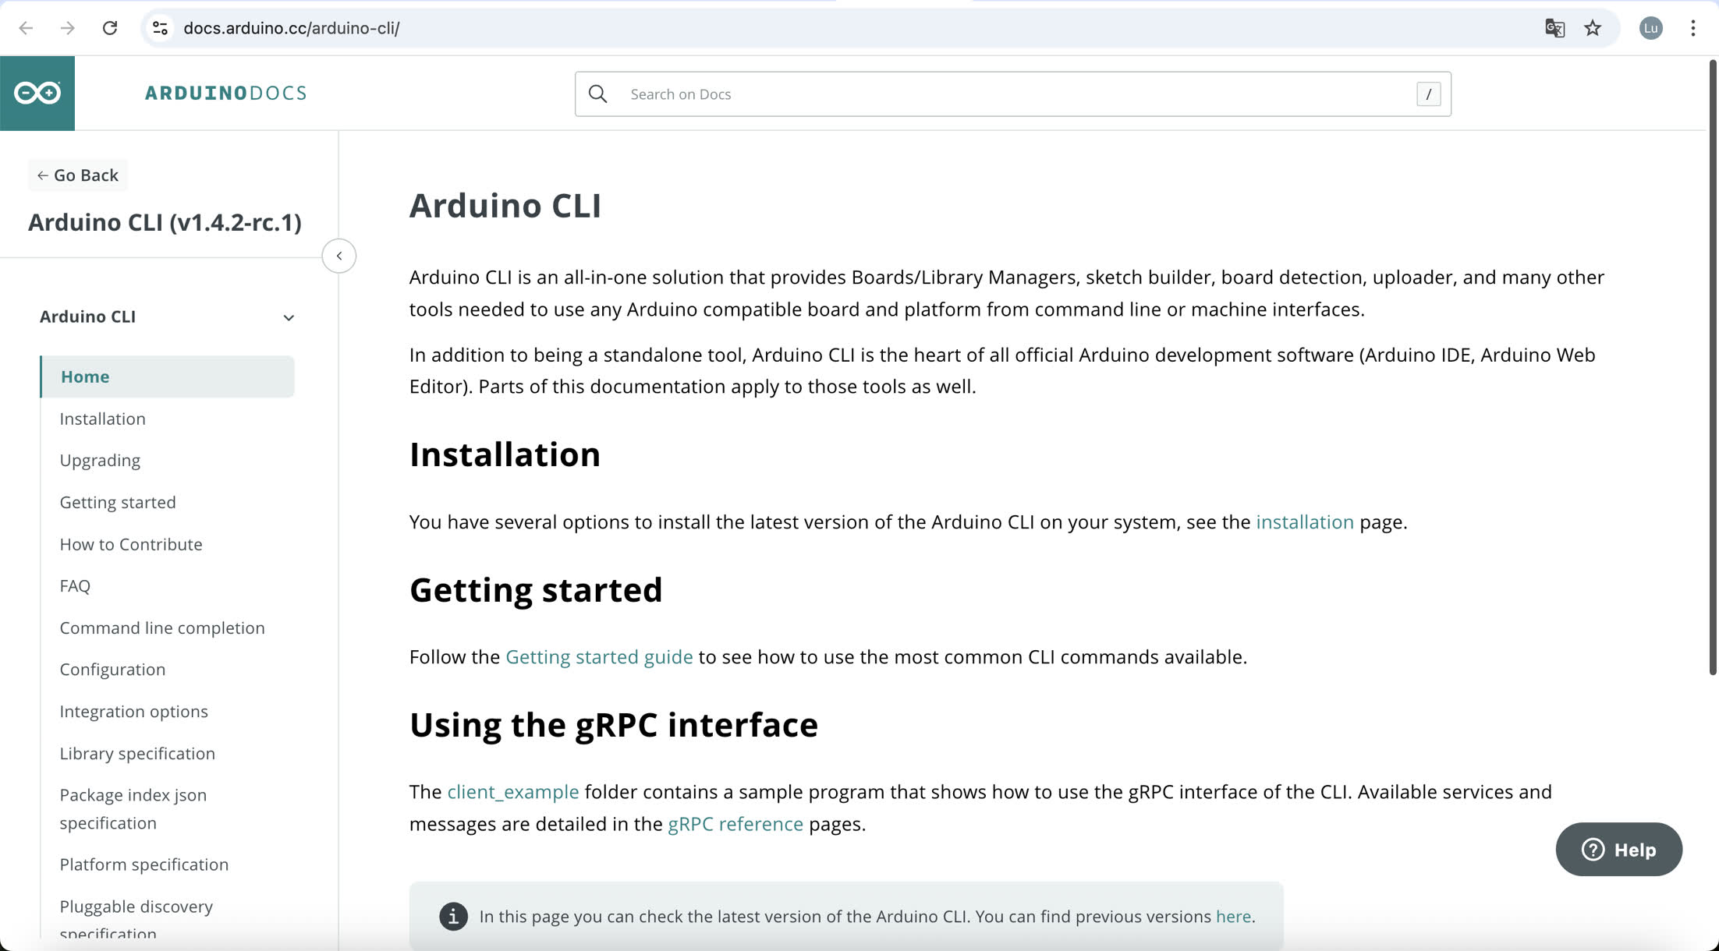Focus the Search on Docs field
Image resolution: width=1719 pixels, height=951 pixels.
(x=1012, y=94)
